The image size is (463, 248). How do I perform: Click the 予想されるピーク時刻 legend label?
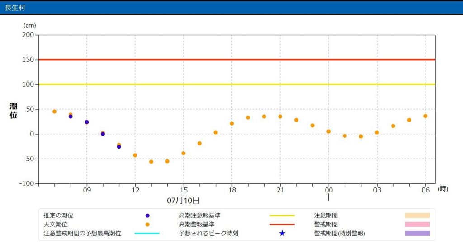(208, 233)
